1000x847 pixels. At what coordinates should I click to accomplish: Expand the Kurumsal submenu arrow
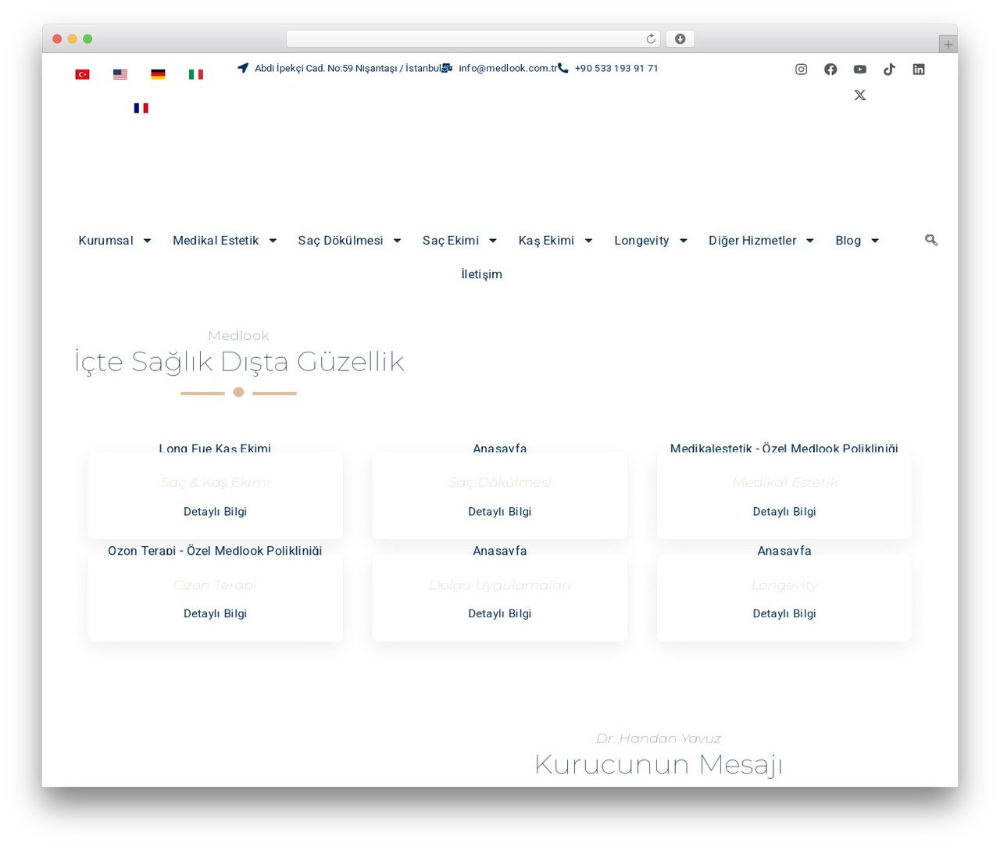(x=147, y=241)
